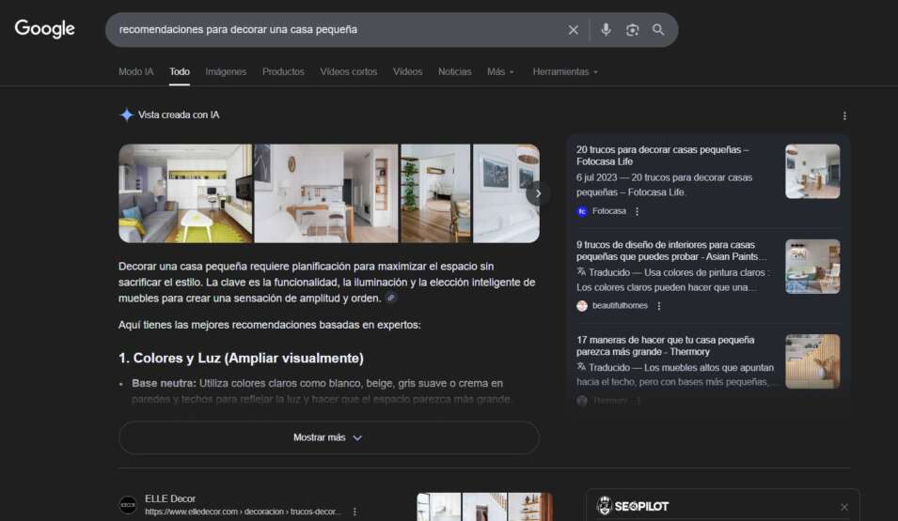Open third hallway plant carousel image
The height and width of the screenshot is (521, 898).
coord(435,193)
